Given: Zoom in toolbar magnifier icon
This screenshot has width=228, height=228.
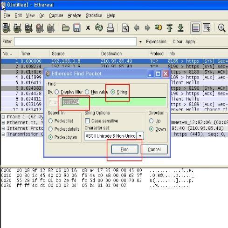Looking at the screenshot, I should point(222,28).
